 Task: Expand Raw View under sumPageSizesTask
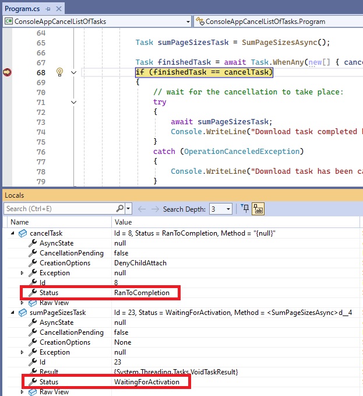point(22,392)
